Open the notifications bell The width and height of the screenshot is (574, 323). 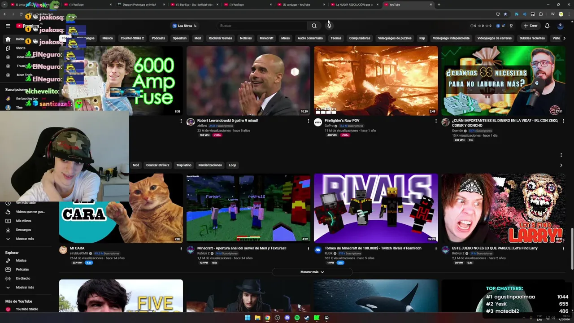coord(547,26)
